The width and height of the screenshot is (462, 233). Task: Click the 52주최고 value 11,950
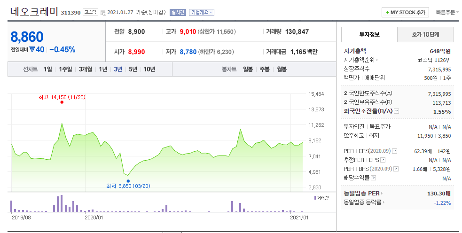[425, 136]
